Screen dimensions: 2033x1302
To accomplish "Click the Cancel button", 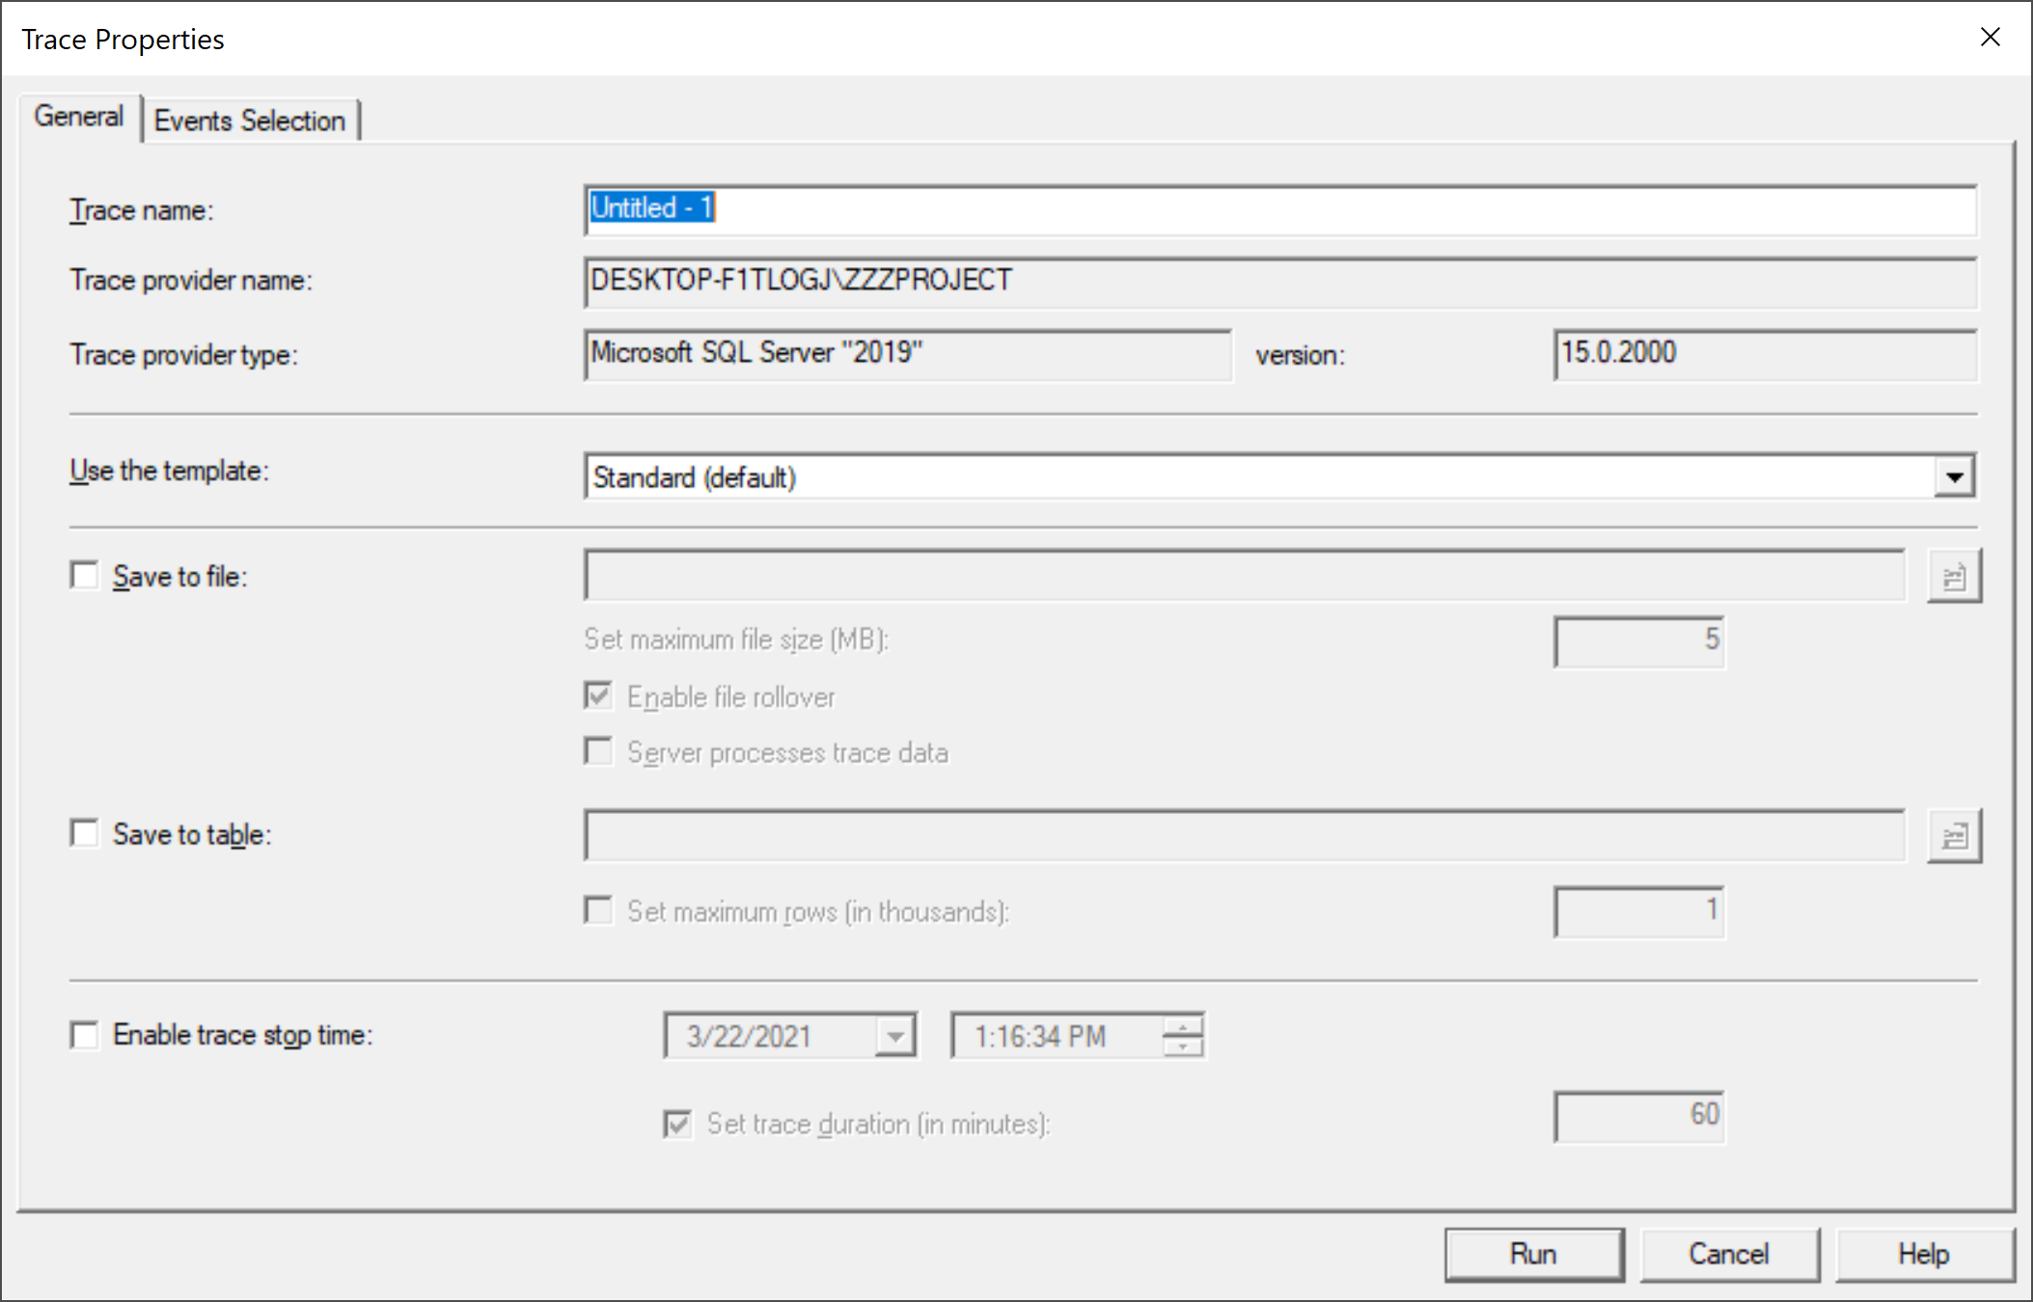I will (1728, 1254).
